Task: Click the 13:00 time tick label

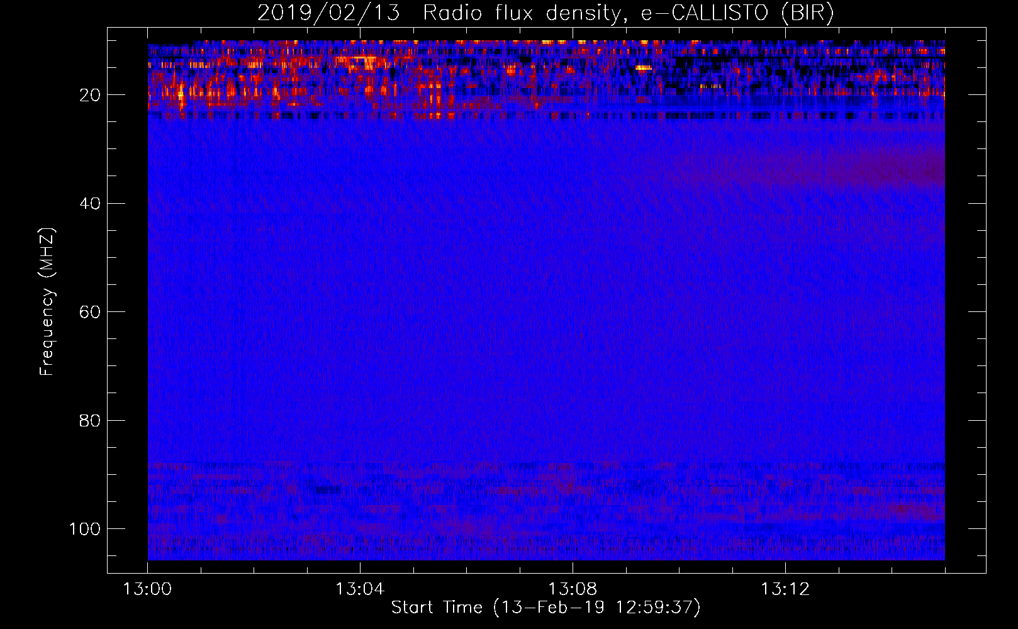Action: (147, 589)
